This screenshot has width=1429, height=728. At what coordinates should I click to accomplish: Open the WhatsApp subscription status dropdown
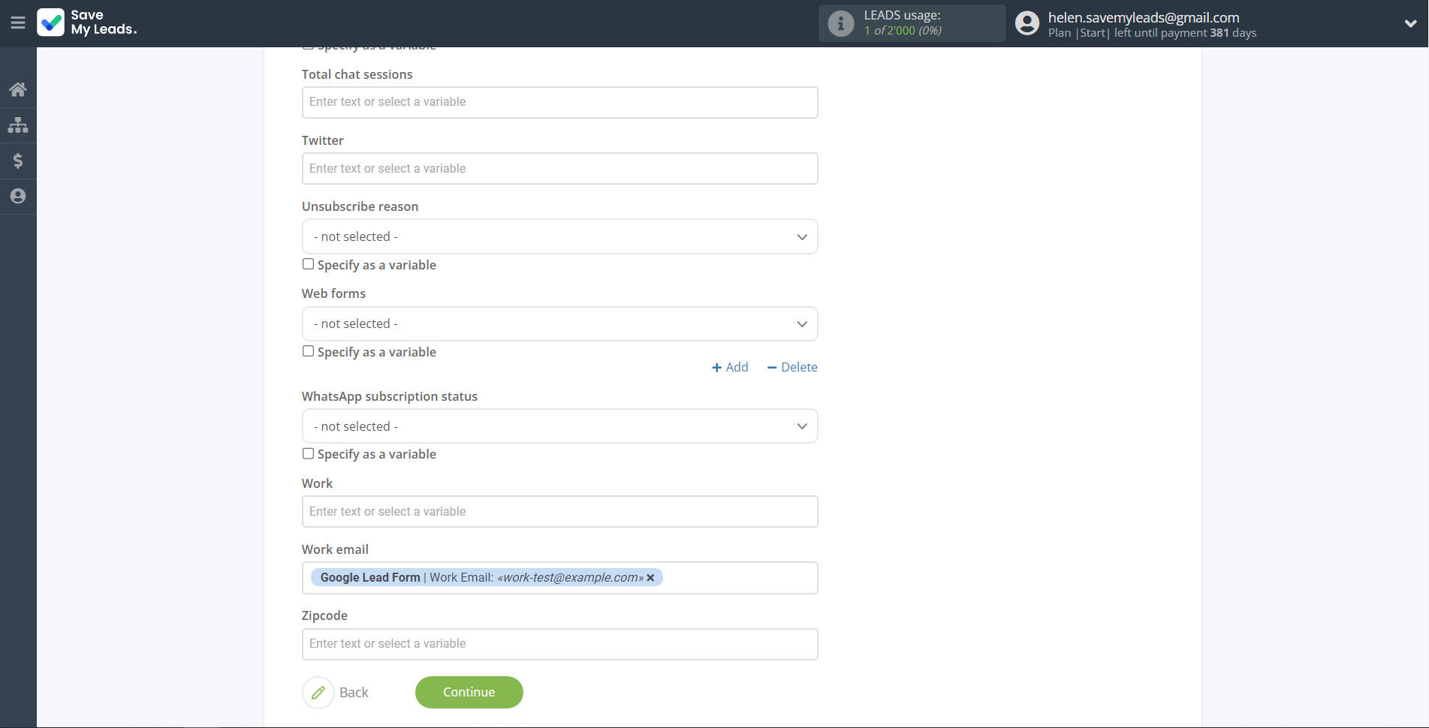[559, 426]
